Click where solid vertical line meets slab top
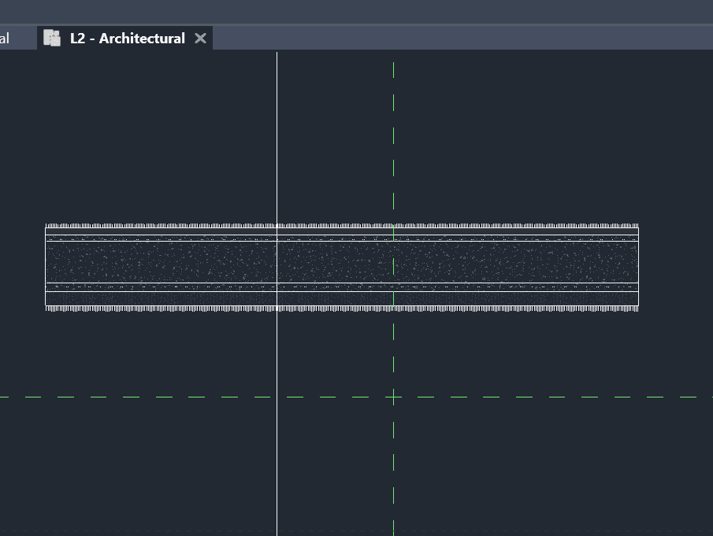 (277, 228)
